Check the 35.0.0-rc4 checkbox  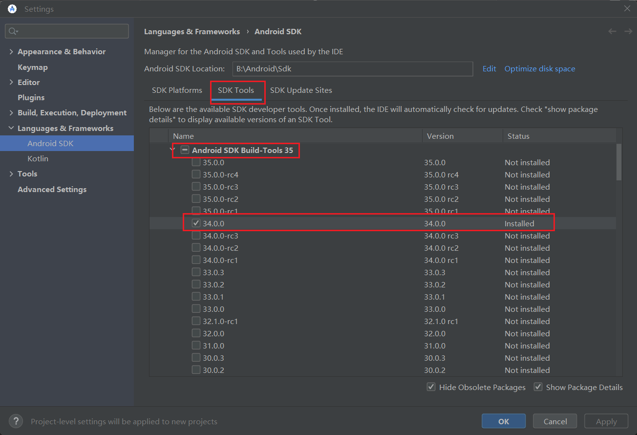(x=196, y=174)
